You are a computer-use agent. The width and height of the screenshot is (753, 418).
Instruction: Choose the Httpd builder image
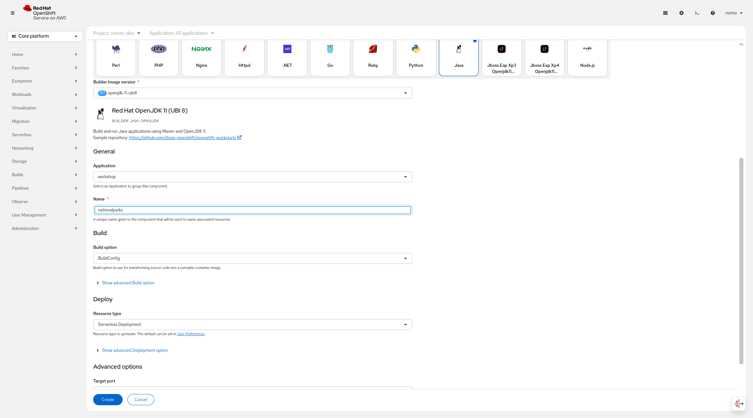pos(245,58)
